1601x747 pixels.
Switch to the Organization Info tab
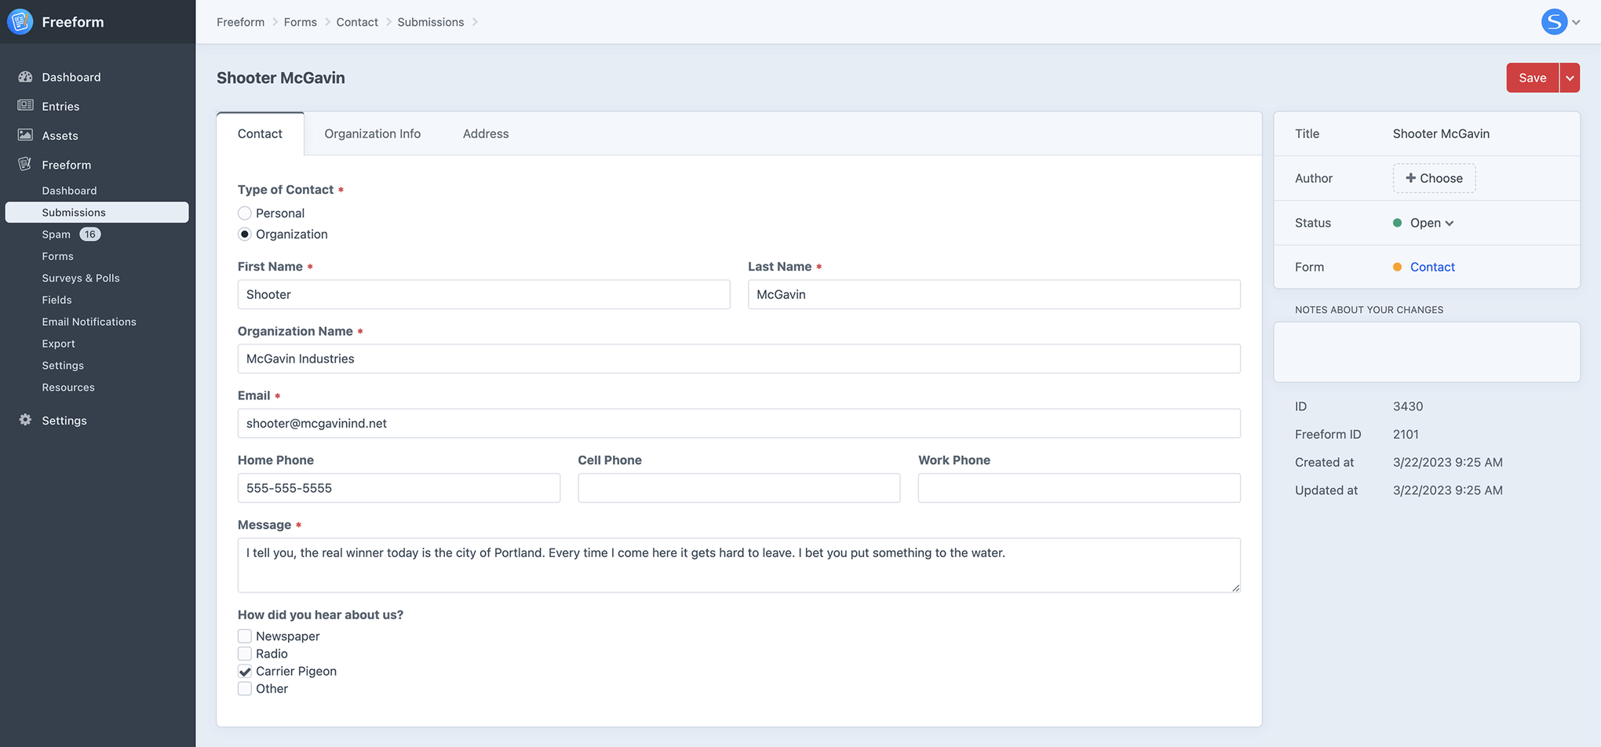pyautogui.click(x=372, y=133)
